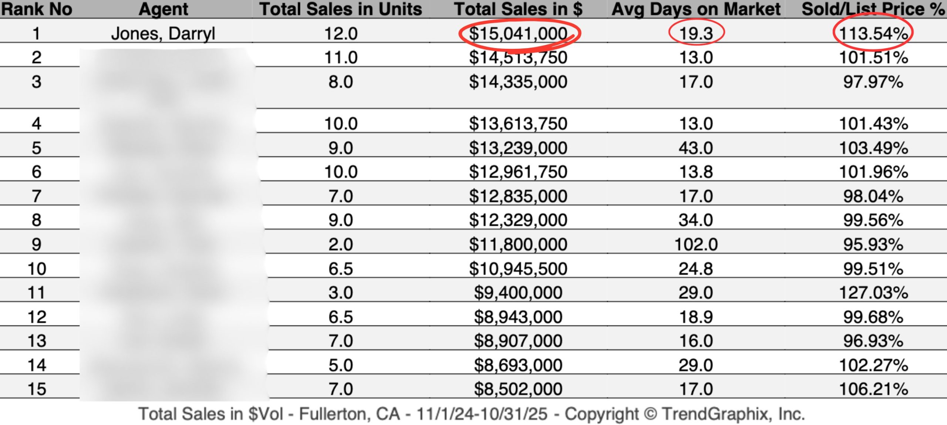This screenshot has width=947, height=425.
Task: Select the circled $15,041,000 sales value
Action: click(x=518, y=34)
